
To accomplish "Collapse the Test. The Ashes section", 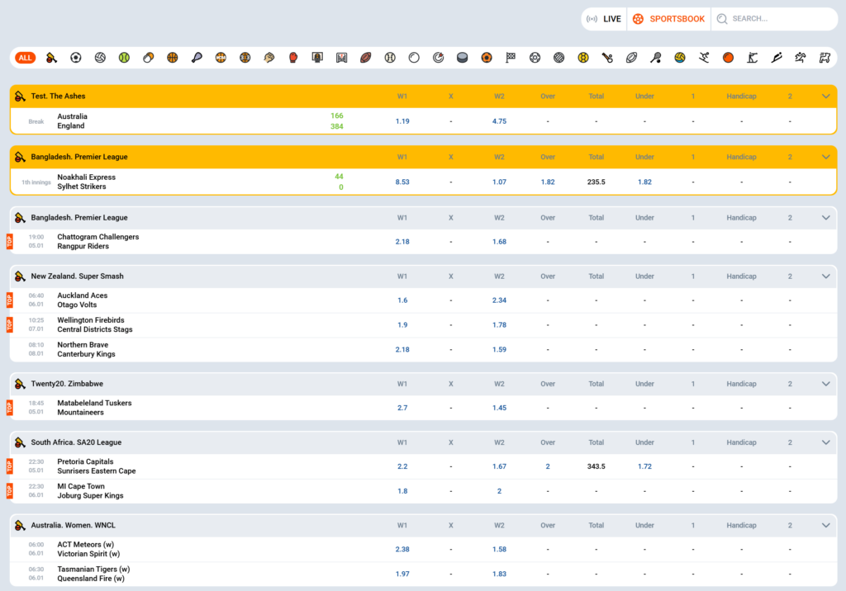I will (x=825, y=97).
